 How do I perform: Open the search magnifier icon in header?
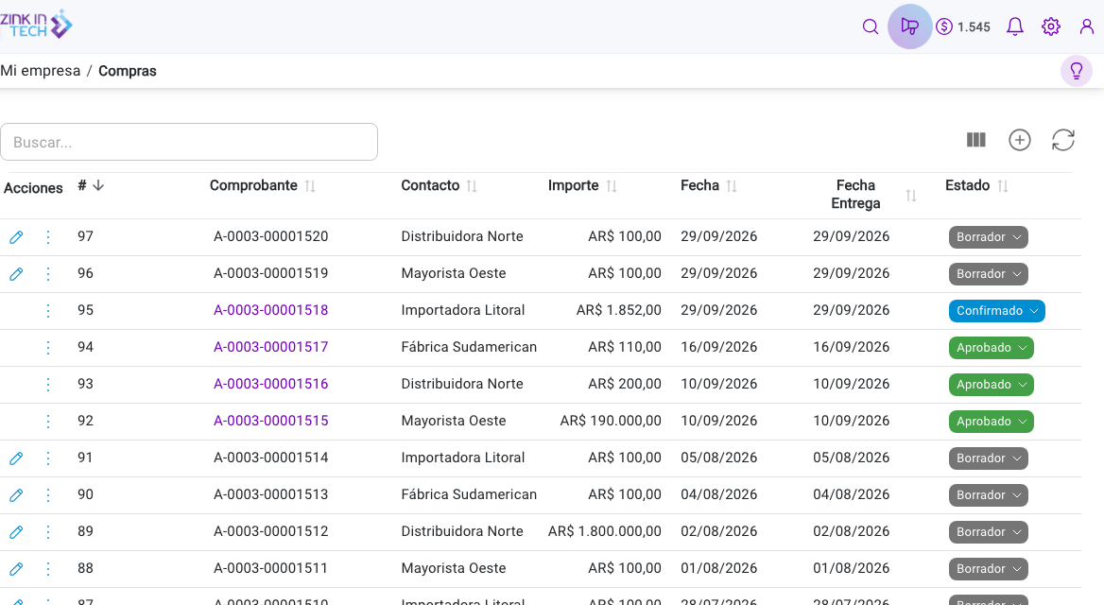click(x=871, y=26)
